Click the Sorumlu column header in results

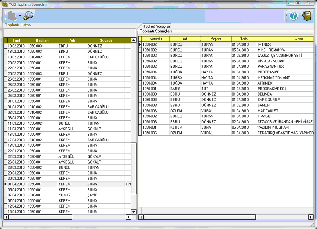tap(156, 39)
